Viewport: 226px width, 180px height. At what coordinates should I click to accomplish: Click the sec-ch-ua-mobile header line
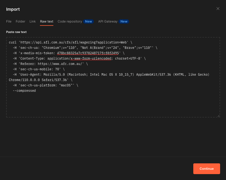pos(39,69)
